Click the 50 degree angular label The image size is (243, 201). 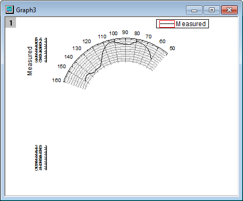[x=172, y=49]
